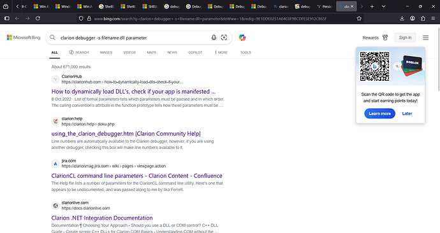Viewport: 440px width, 233px height.
Task: Open 'using_the_clarion_debugger.htm' result
Action: [126, 134]
